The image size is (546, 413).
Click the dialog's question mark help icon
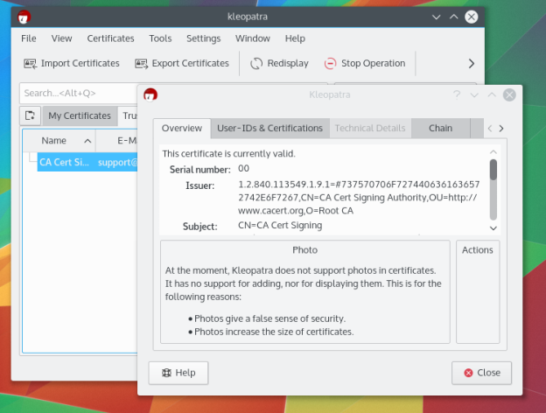pyautogui.click(x=456, y=94)
